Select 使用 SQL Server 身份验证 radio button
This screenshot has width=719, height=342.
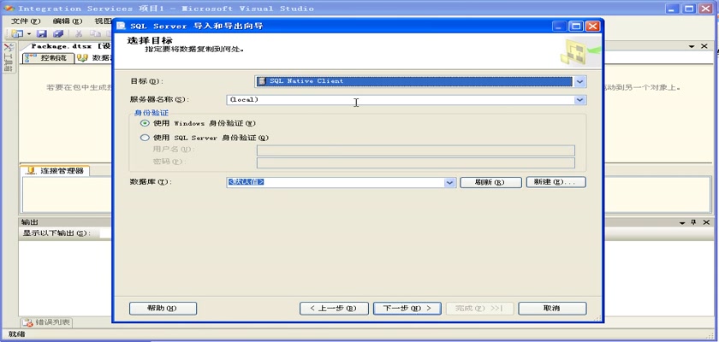[x=145, y=138]
